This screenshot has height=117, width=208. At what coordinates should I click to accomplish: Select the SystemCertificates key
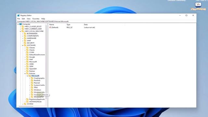(39, 85)
